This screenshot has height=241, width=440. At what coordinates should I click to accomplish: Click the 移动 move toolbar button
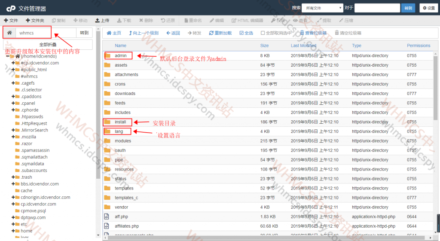80,21
